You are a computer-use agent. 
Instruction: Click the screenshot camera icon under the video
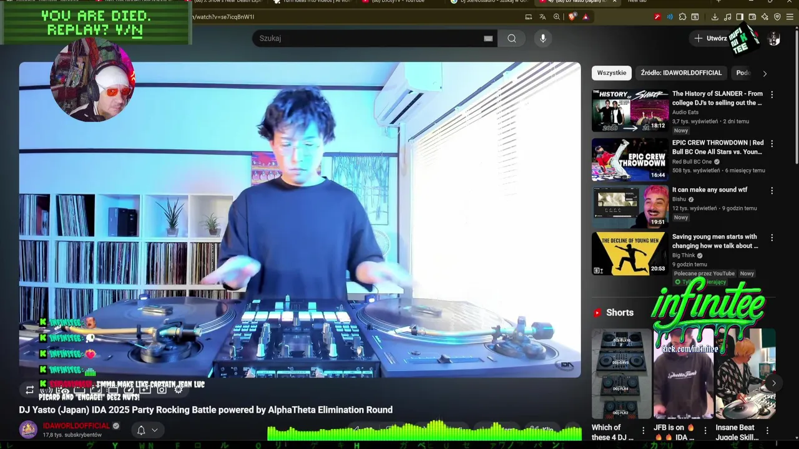click(162, 389)
